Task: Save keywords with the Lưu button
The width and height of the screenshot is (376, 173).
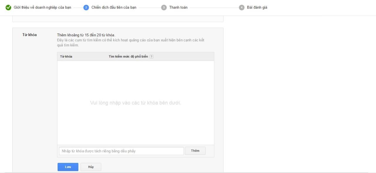Action: point(68,167)
